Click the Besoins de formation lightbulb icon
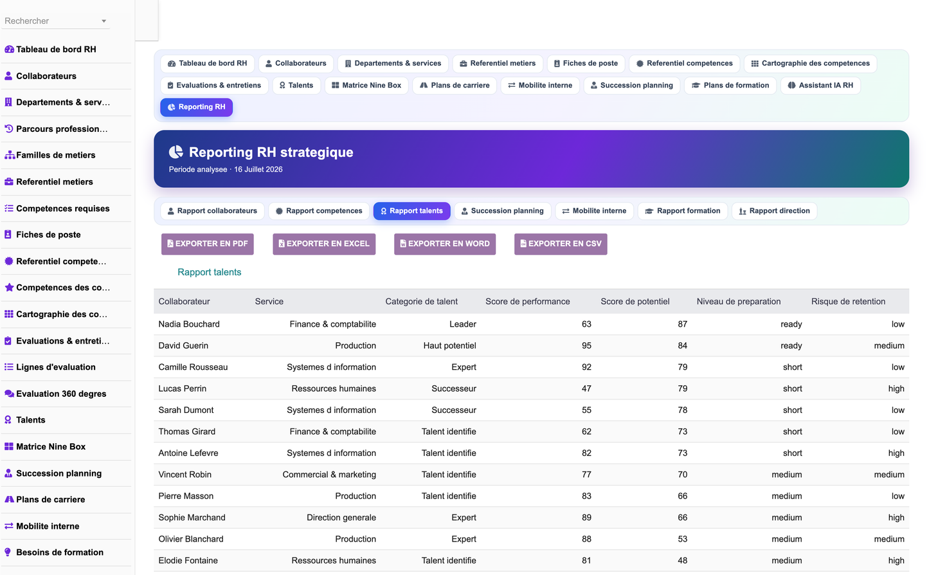 coord(8,552)
